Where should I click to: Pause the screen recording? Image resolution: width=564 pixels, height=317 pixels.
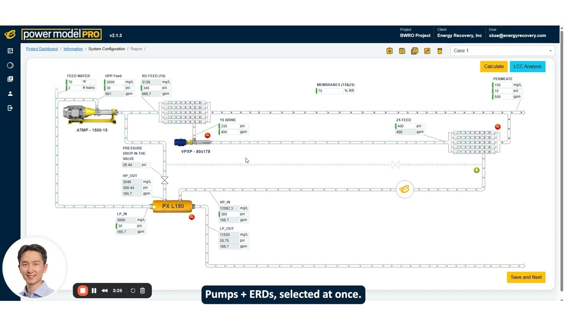[x=94, y=291]
